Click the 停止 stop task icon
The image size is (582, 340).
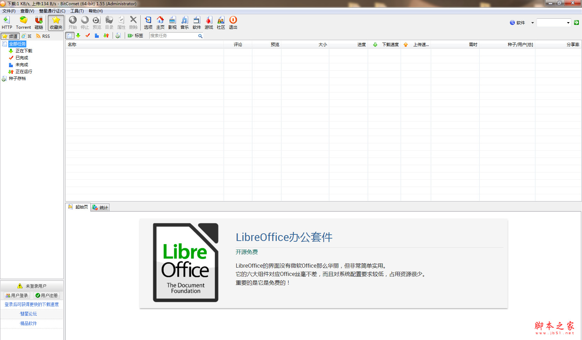pyautogui.click(x=85, y=23)
